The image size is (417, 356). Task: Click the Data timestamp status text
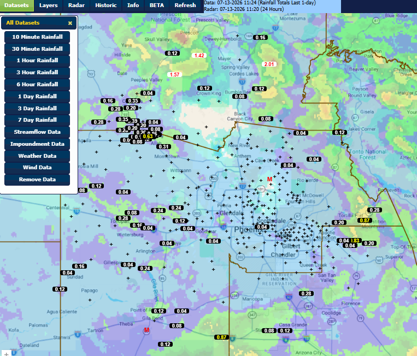260,3
